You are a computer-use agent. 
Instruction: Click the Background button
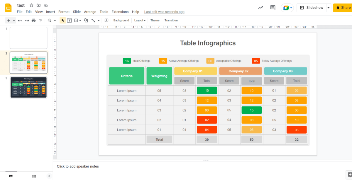[121, 20]
